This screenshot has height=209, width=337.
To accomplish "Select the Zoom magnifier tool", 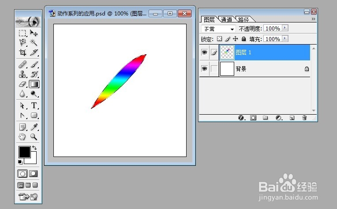I will [x=34, y=137].
